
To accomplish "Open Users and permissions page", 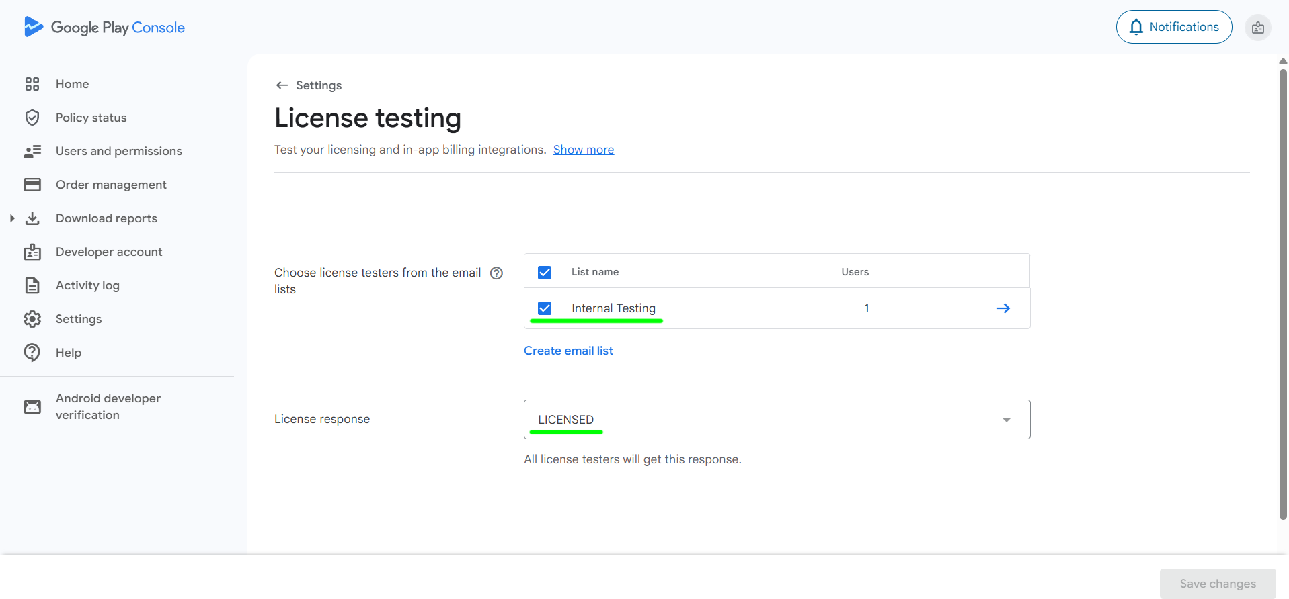I will click(118, 151).
